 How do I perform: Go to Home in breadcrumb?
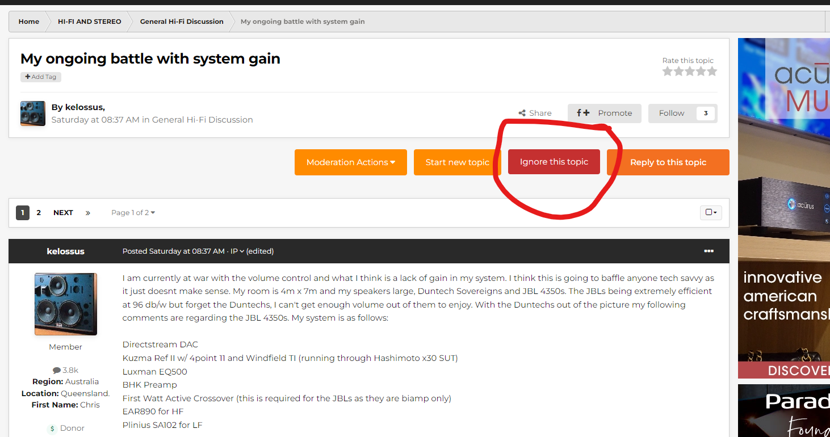point(29,22)
